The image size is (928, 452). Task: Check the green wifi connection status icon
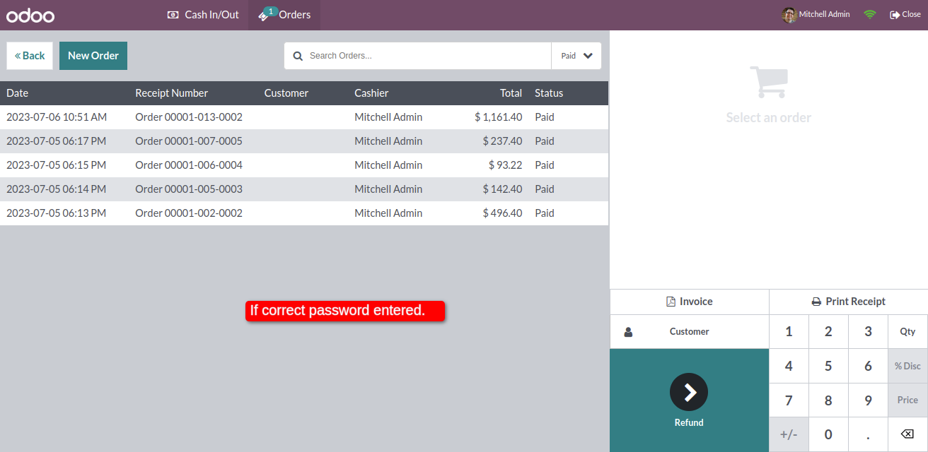click(x=869, y=15)
